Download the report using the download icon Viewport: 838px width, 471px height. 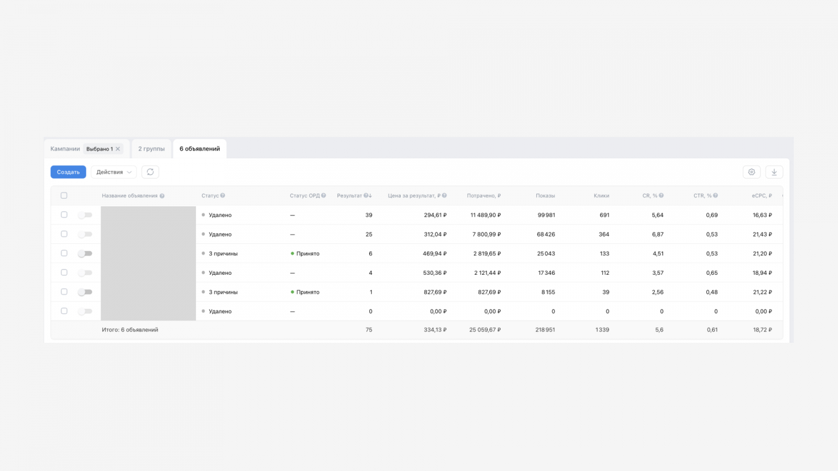pos(774,172)
